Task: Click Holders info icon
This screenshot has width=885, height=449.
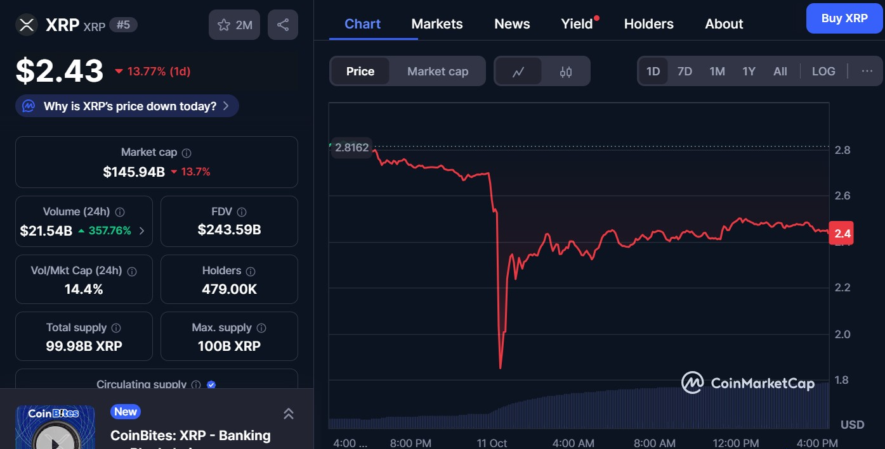Action: point(251,271)
